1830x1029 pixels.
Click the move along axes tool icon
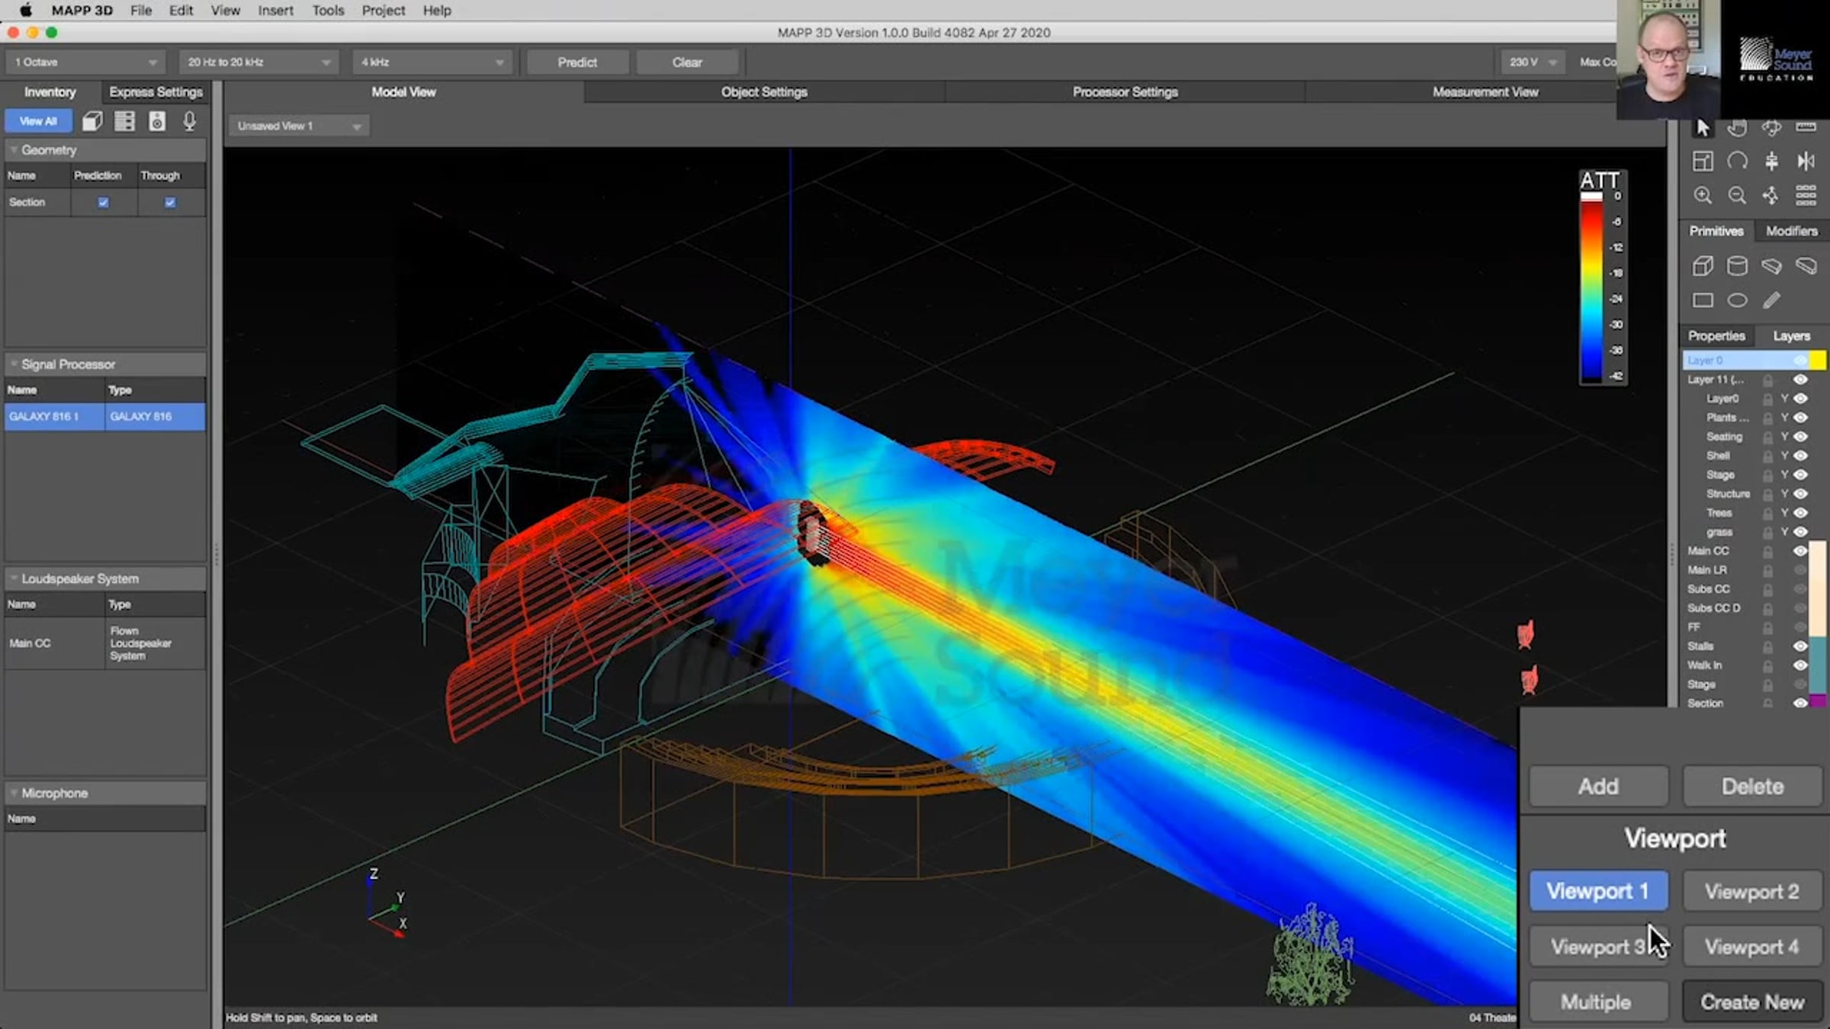[x=1771, y=195]
